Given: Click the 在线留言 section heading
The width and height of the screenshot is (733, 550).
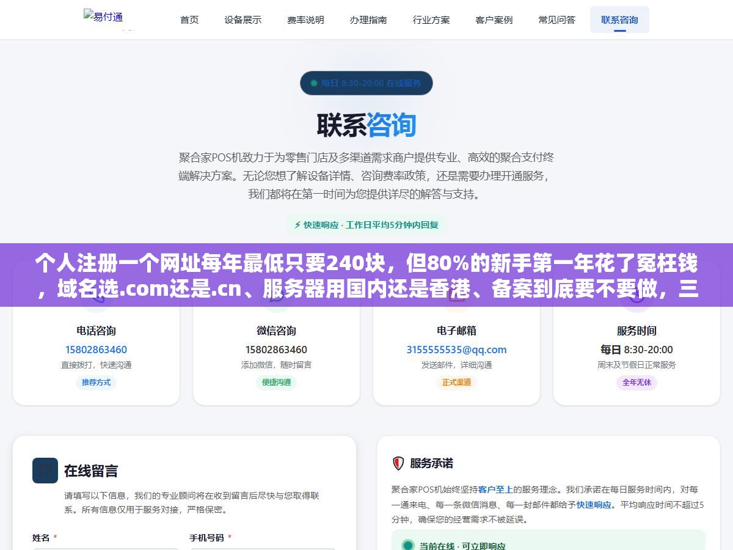Looking at the screenshot, I should click(91, 471).
